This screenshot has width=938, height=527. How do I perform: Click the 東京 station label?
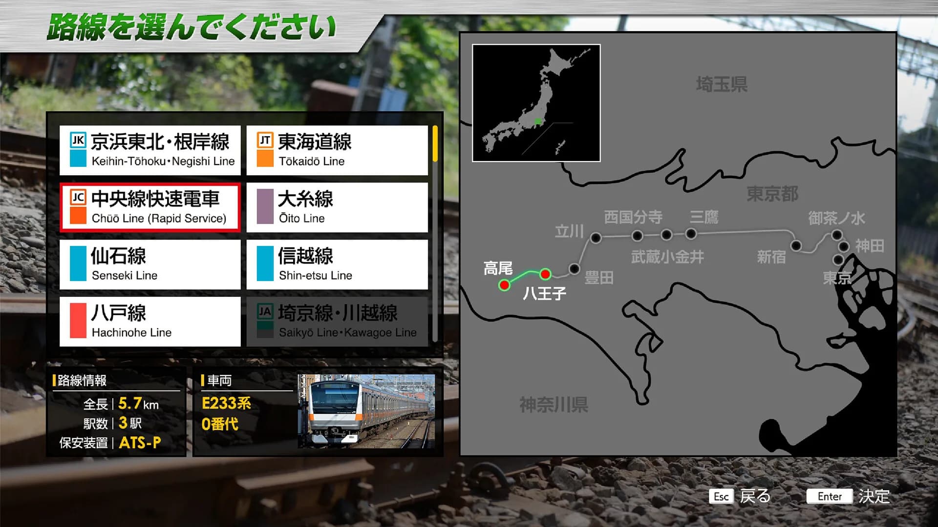tap(837, 278)
